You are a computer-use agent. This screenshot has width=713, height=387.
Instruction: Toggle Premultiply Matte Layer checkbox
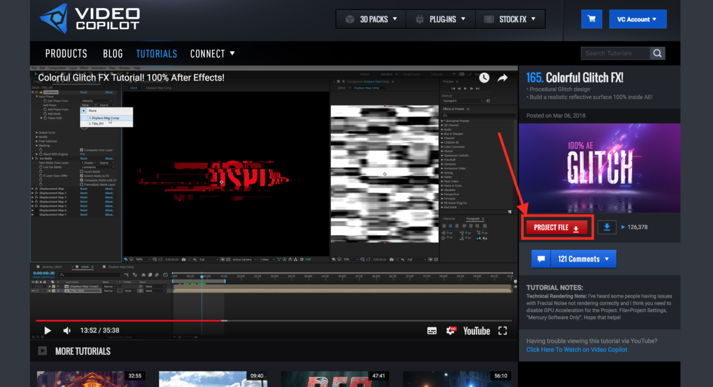pyautogui.click(x=81, y=185)
